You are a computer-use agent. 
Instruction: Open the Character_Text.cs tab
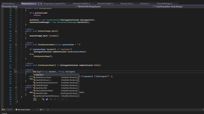[127, 3]
